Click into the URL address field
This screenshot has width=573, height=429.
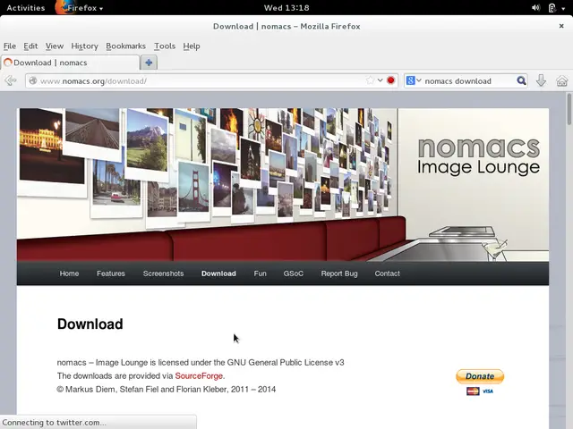point(197,80)
